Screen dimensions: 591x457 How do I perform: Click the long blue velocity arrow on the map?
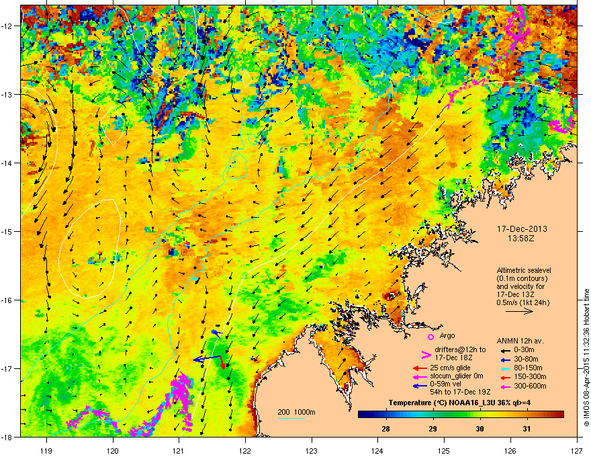click(x=207, y=359)
